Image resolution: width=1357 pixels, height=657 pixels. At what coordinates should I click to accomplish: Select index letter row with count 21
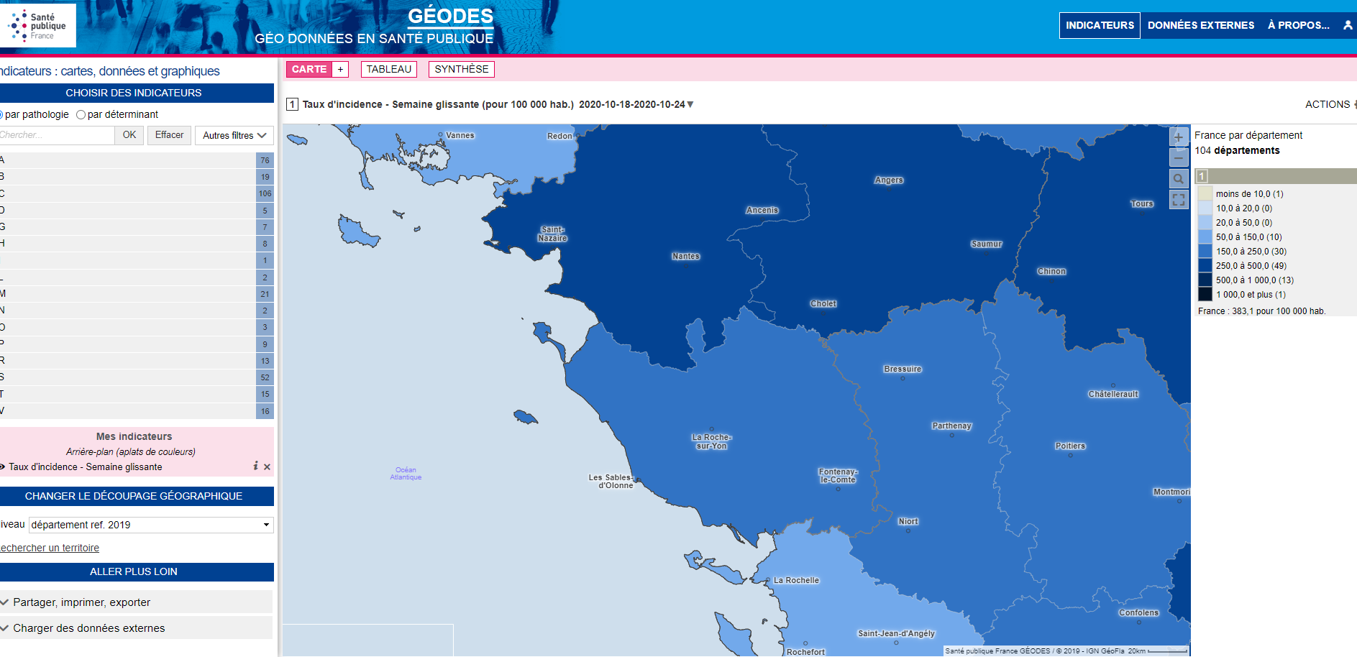pyautogui.click(x=137, y=294)
